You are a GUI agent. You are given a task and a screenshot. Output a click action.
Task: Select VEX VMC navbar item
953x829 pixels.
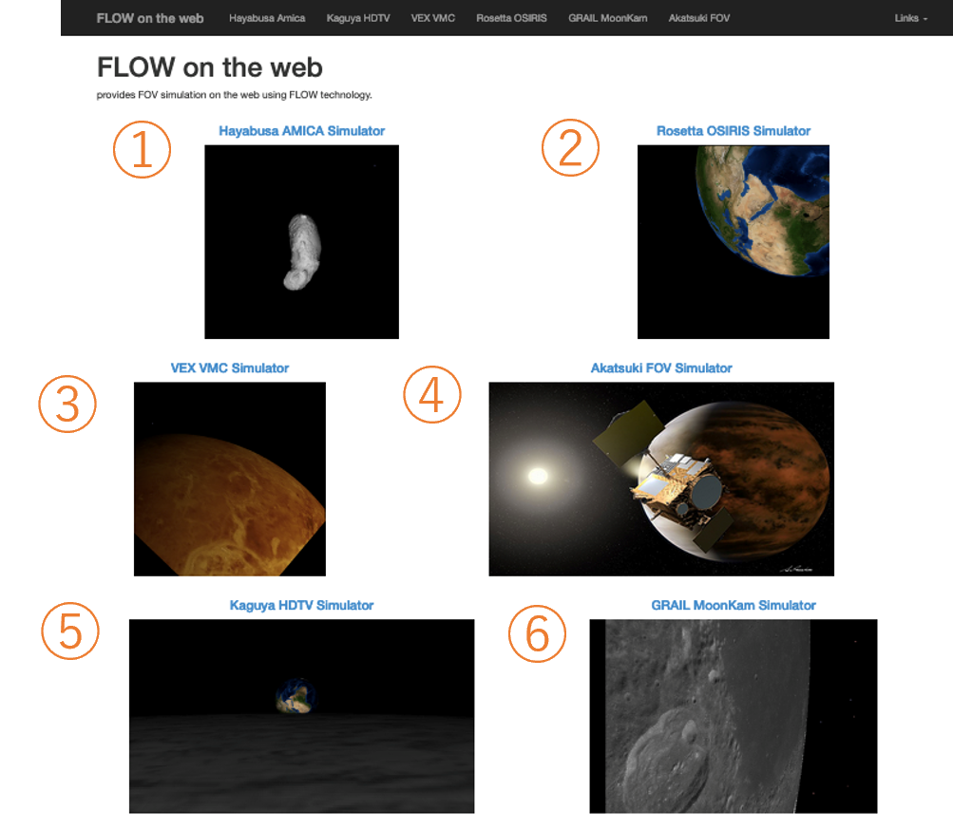point(432,18)
